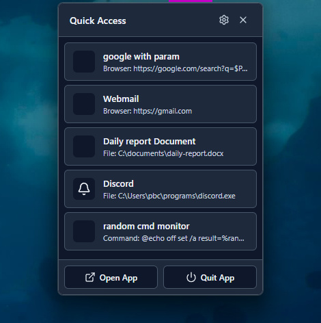Image resolution: width=321 pixels, height=323 pixels.
Task: Click the icon placeholder for random cmd monitor
Action: [84, 231]
